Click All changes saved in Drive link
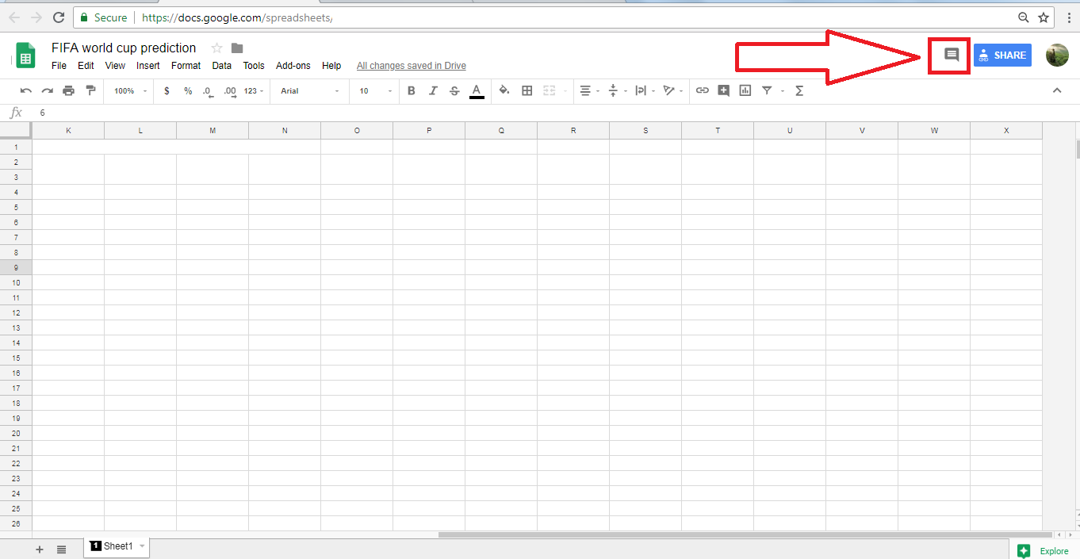1080x559 pixels. (411, 66)
